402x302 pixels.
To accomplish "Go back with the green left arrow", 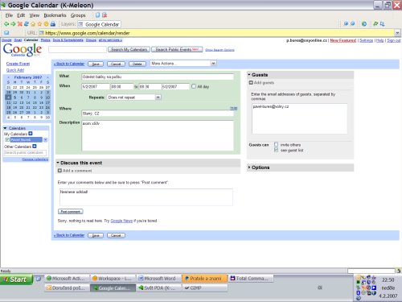I will click(6, 24).
